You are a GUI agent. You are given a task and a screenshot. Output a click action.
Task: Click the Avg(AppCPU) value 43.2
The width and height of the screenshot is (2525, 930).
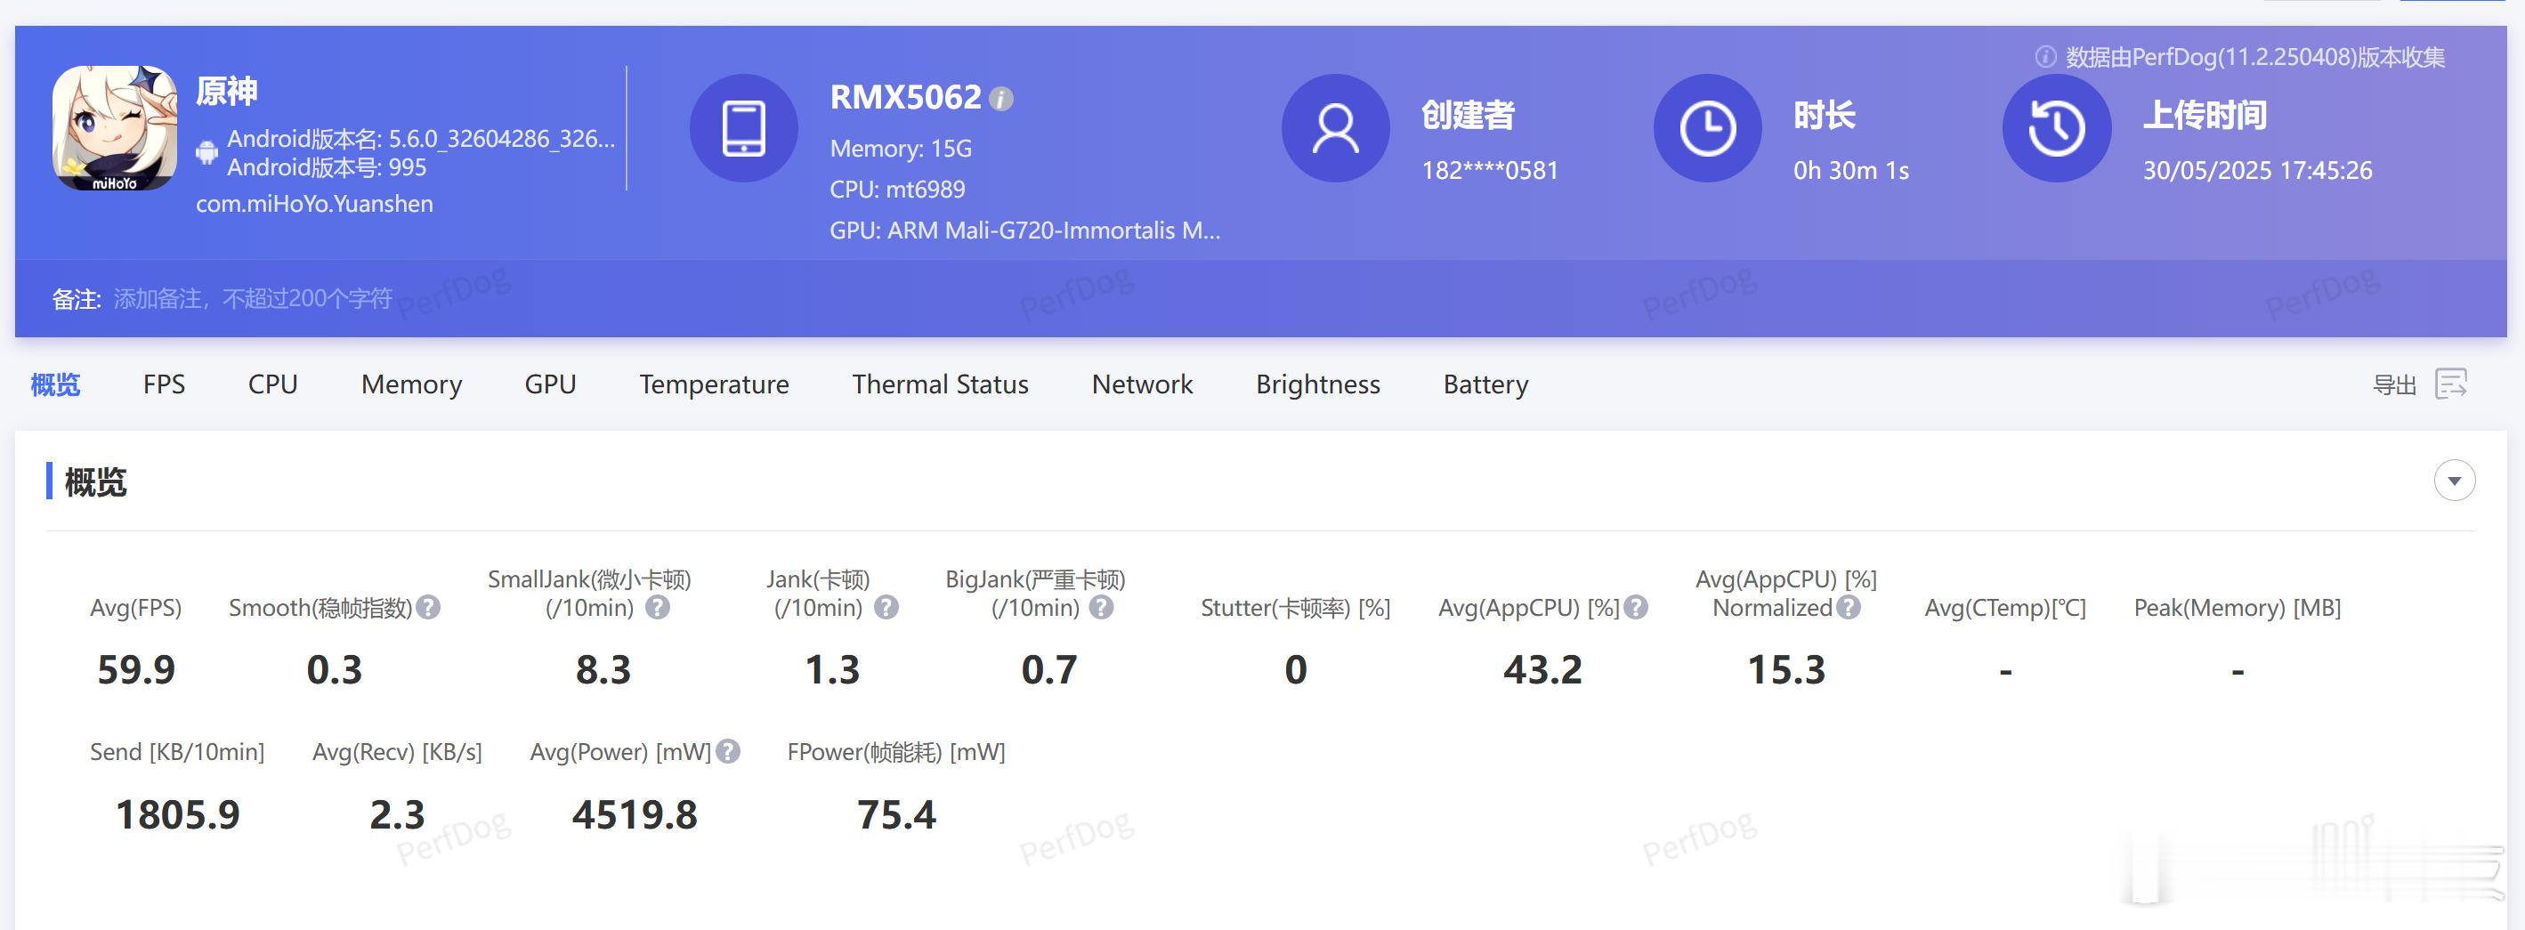pyautogui.click(x=1542, y=670)
